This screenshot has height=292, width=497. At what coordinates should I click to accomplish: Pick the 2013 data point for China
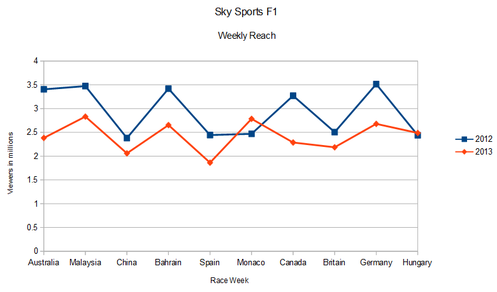tap(127, 153)
